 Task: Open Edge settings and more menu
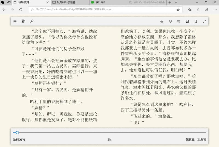pyautogui.click(x=215, y=10)
